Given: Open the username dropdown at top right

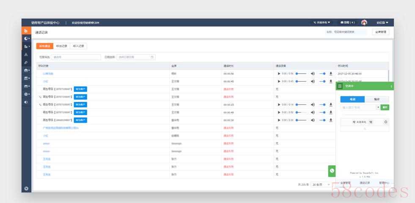Looking at the screenshot, I should 382,22.
